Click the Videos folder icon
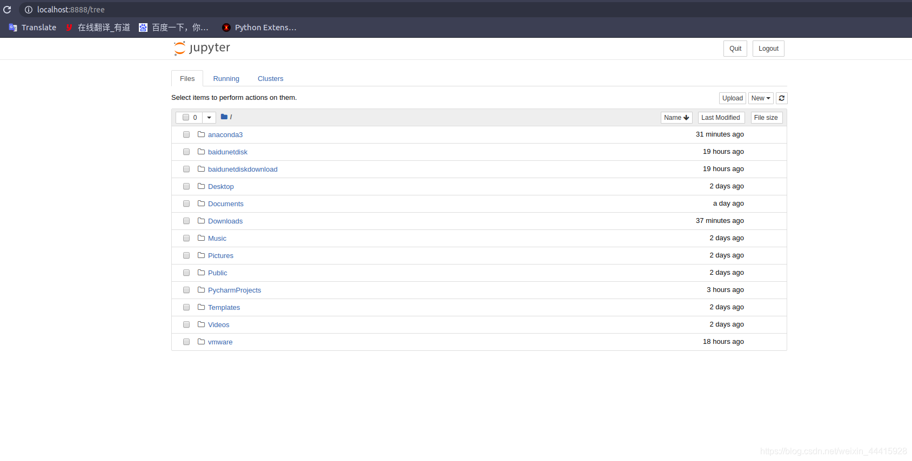912x461 pixels. 201,324
